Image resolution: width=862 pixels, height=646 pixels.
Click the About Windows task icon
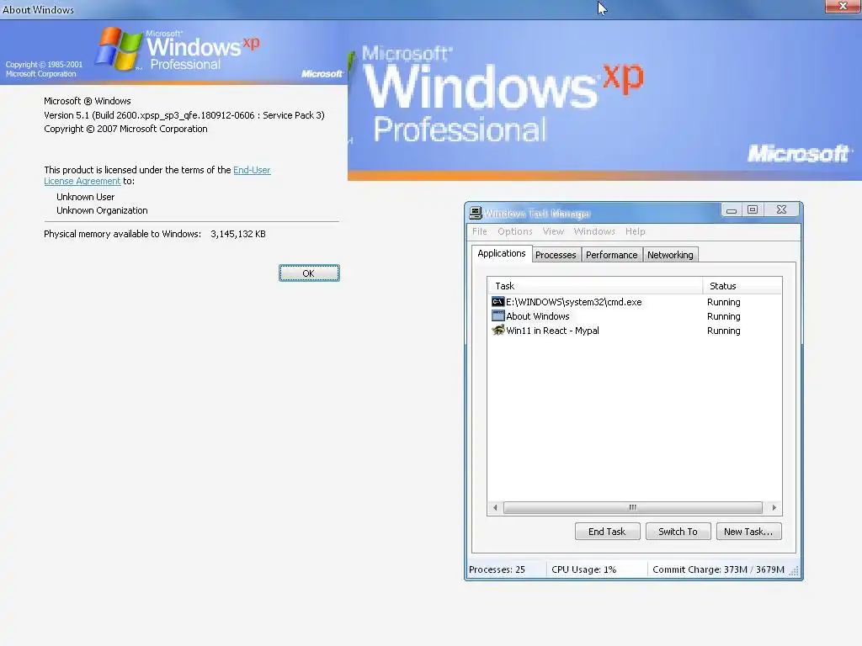tap(498, 316)
